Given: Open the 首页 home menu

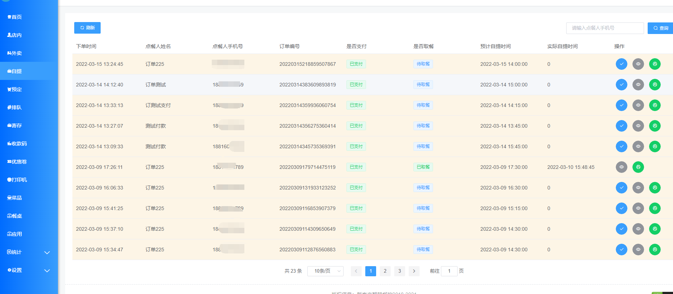Looking at the screenshot, I should click(29, 17).
